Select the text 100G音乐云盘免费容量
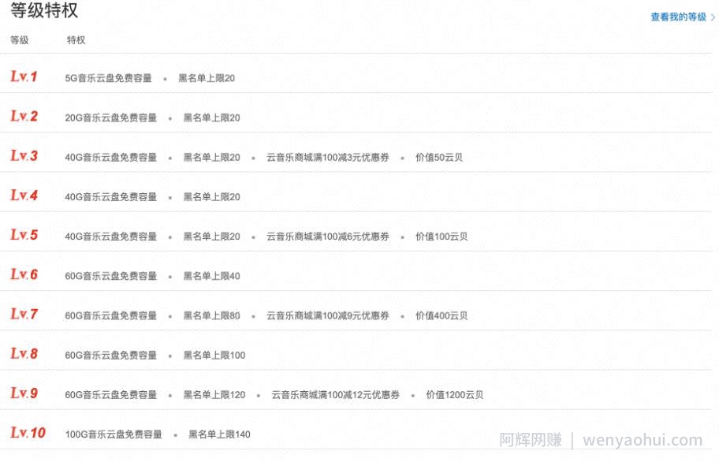The height and width of the screenshot is (466, 719). coord(114,434)
